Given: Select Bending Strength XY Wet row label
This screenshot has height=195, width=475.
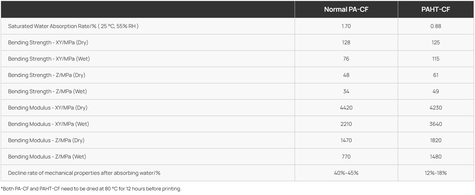Looking at the screenshot, I should pyautogui.click(x=49, y=59).
